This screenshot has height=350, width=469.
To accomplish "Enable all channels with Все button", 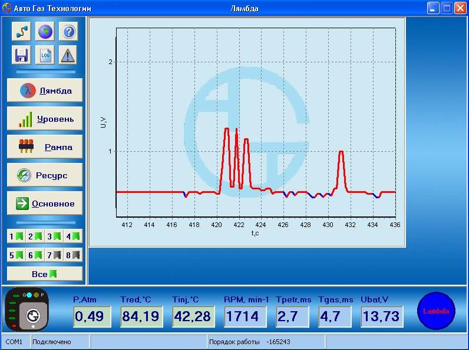I will 45,274.
